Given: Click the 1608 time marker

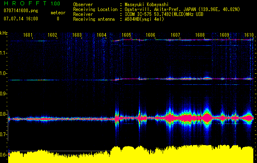Looking at the screenshot, I should (x=200, y=35).
